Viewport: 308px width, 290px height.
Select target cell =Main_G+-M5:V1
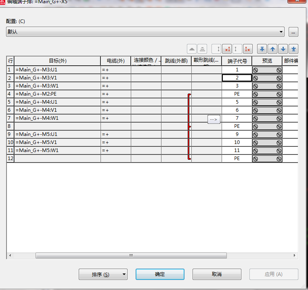[57, 142]
